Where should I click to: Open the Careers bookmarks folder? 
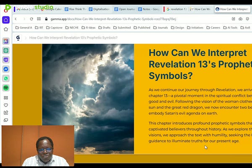pyautogui.click(x=213, y=28)
